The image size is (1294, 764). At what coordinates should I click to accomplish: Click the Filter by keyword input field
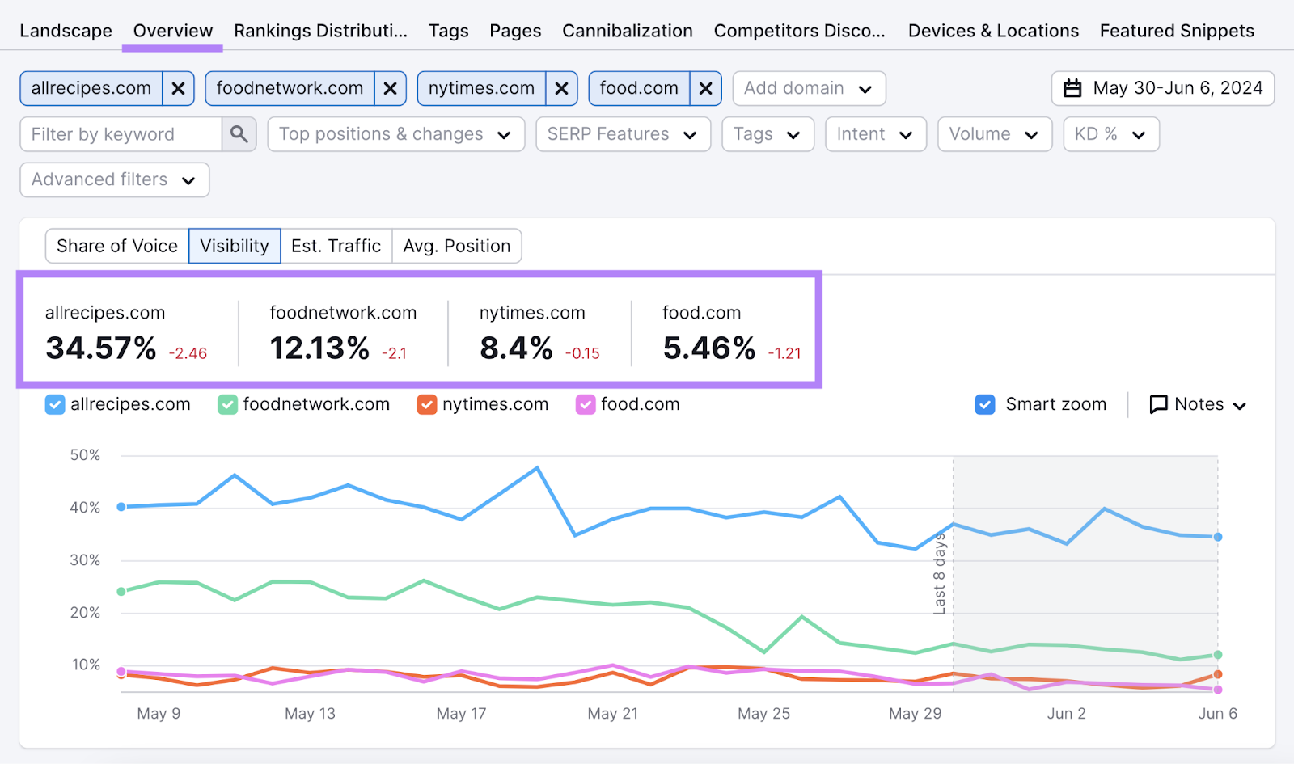120,133
